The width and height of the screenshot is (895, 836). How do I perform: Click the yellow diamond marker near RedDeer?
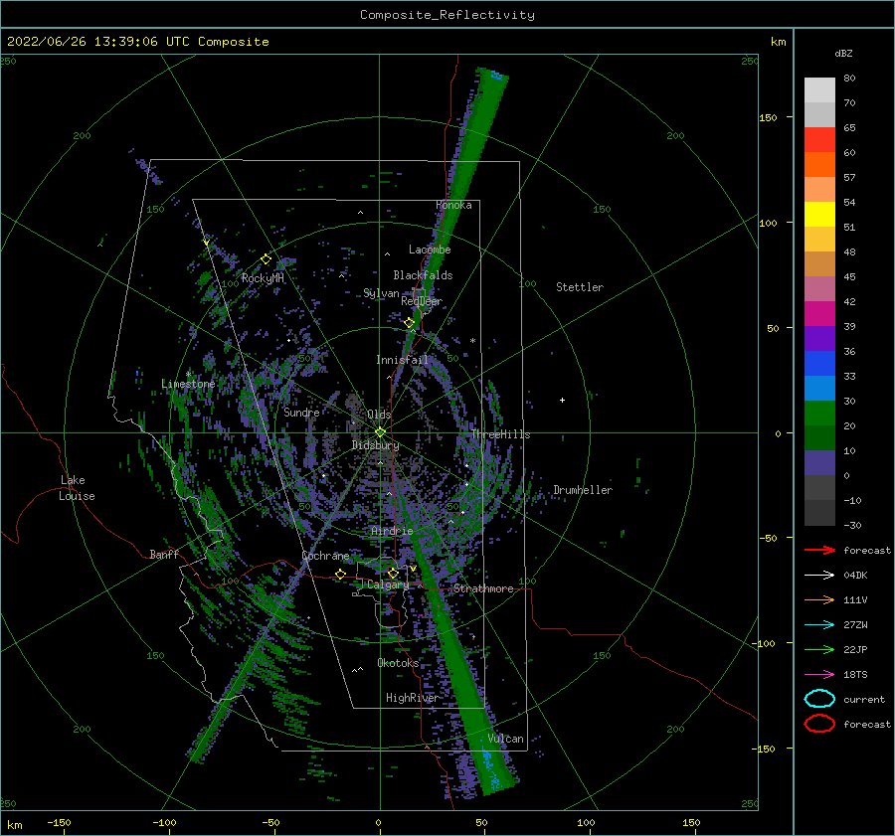409,323
